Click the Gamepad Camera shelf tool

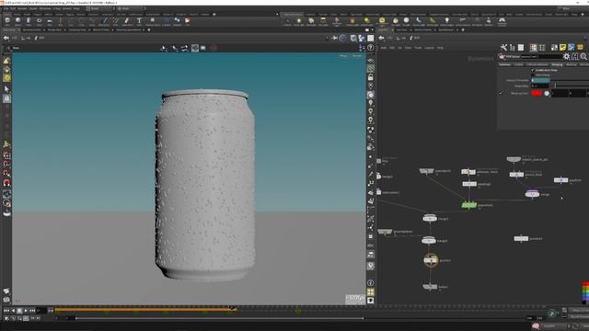pos(502,21)
